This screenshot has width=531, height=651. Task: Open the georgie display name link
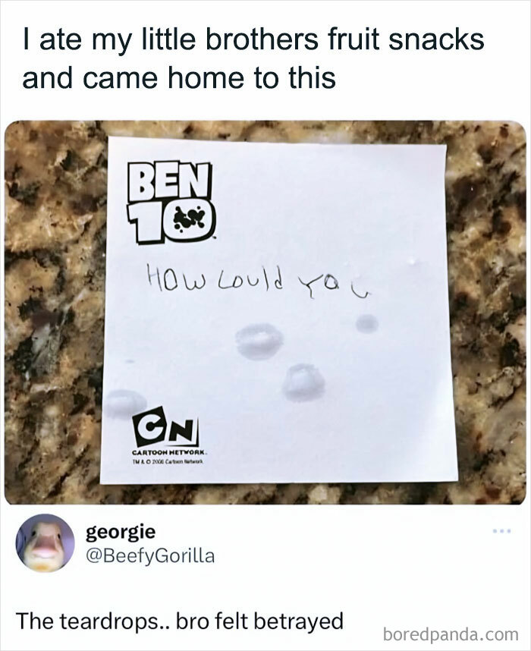tap(121, 531)
